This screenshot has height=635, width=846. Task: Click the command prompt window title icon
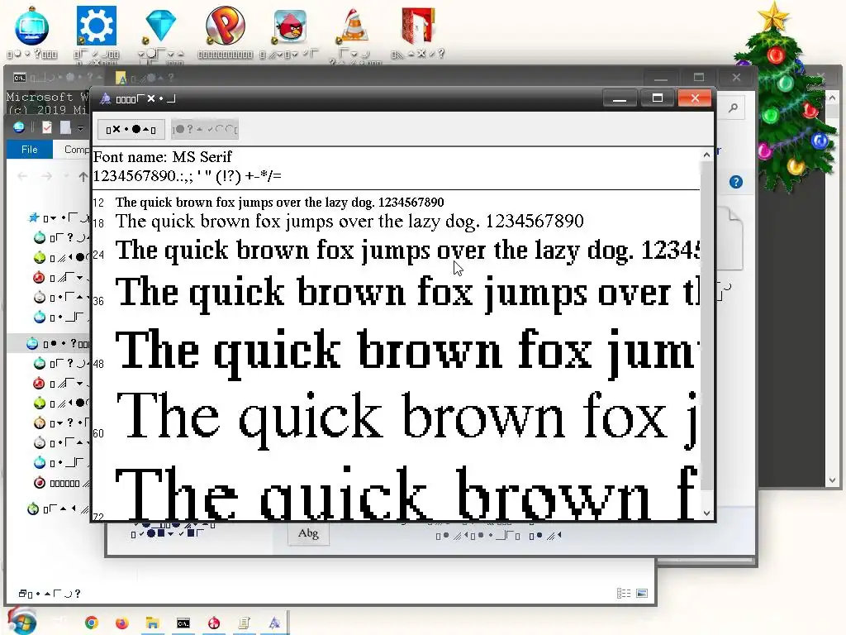coord(20,78)
